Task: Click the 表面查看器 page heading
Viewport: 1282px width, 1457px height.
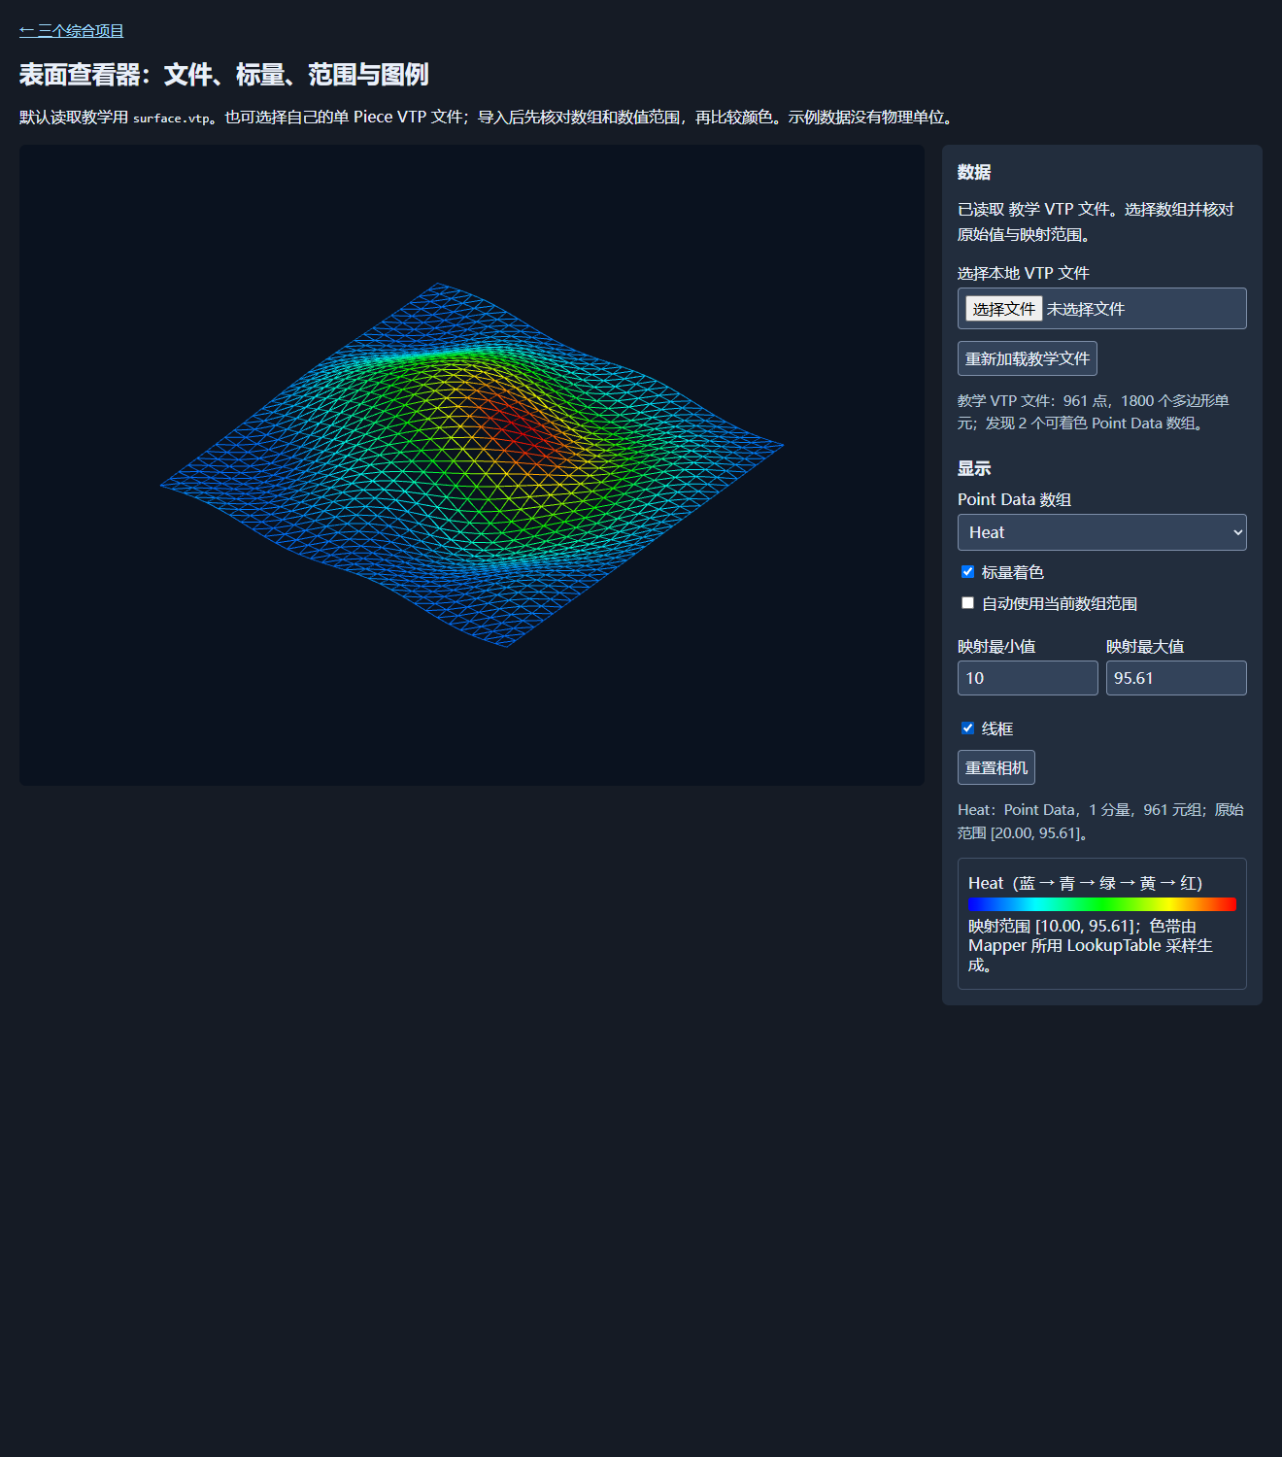Action: coord(223,75)
